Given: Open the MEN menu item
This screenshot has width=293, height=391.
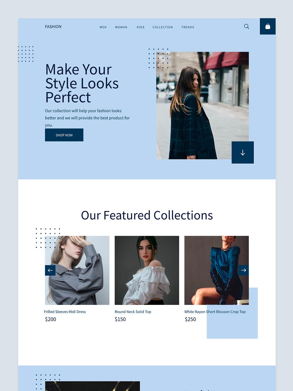Looking at the screenshot, I should pos(103,27).
